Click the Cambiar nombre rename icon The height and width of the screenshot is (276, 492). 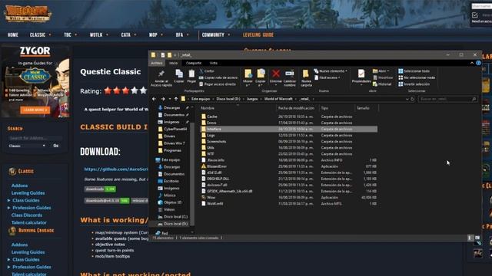pos(289,74)
